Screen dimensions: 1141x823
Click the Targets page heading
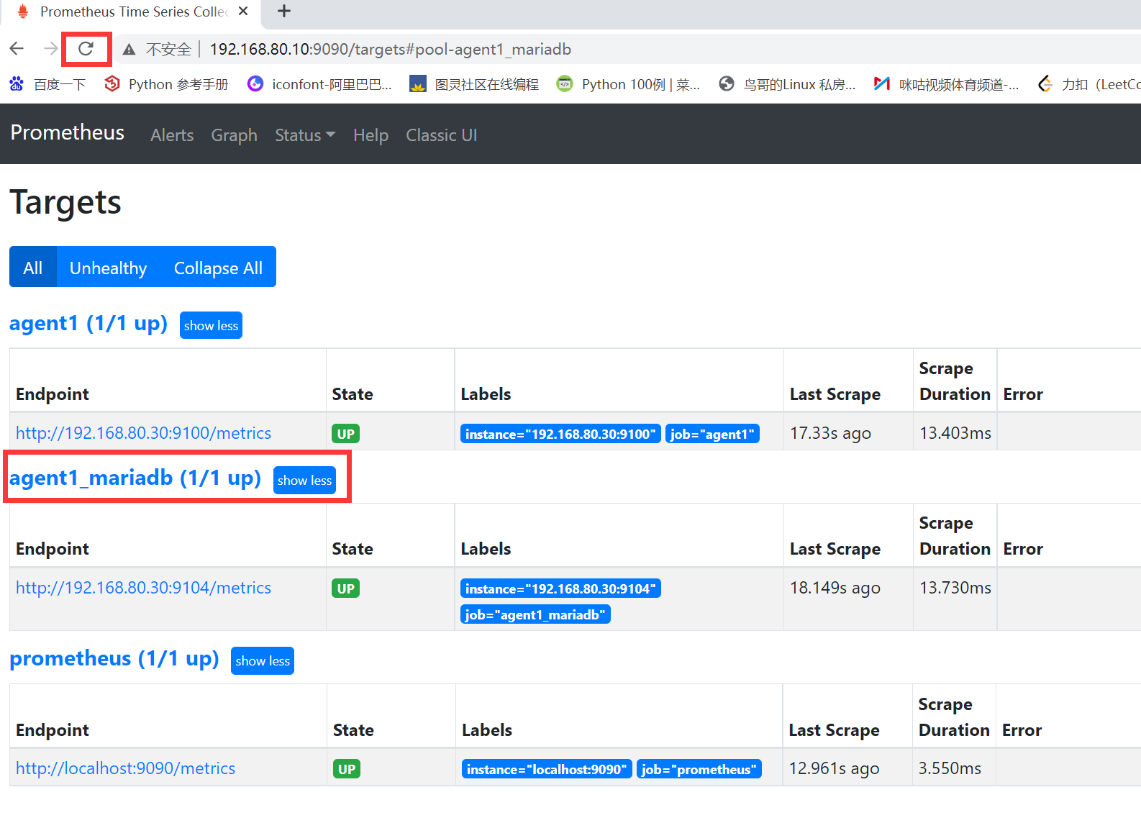tap(65, 202)
